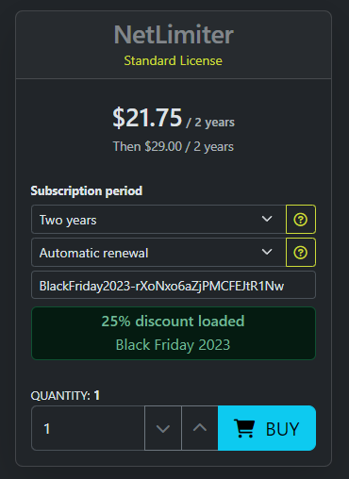Decrease quantity with the down chevron

tap(163, 428)
